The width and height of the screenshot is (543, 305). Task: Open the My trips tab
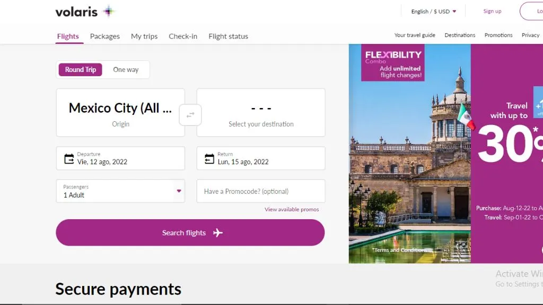click(x=144, y=37)
